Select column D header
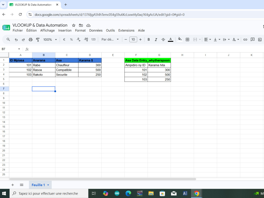264x198 pixels. pyautogui.click(x=90, y=55)
